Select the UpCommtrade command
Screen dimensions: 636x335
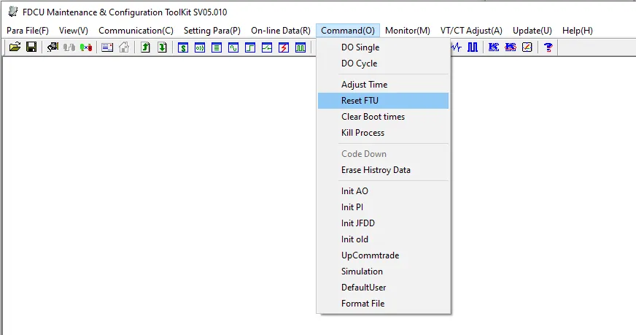(x=384, y=255)
